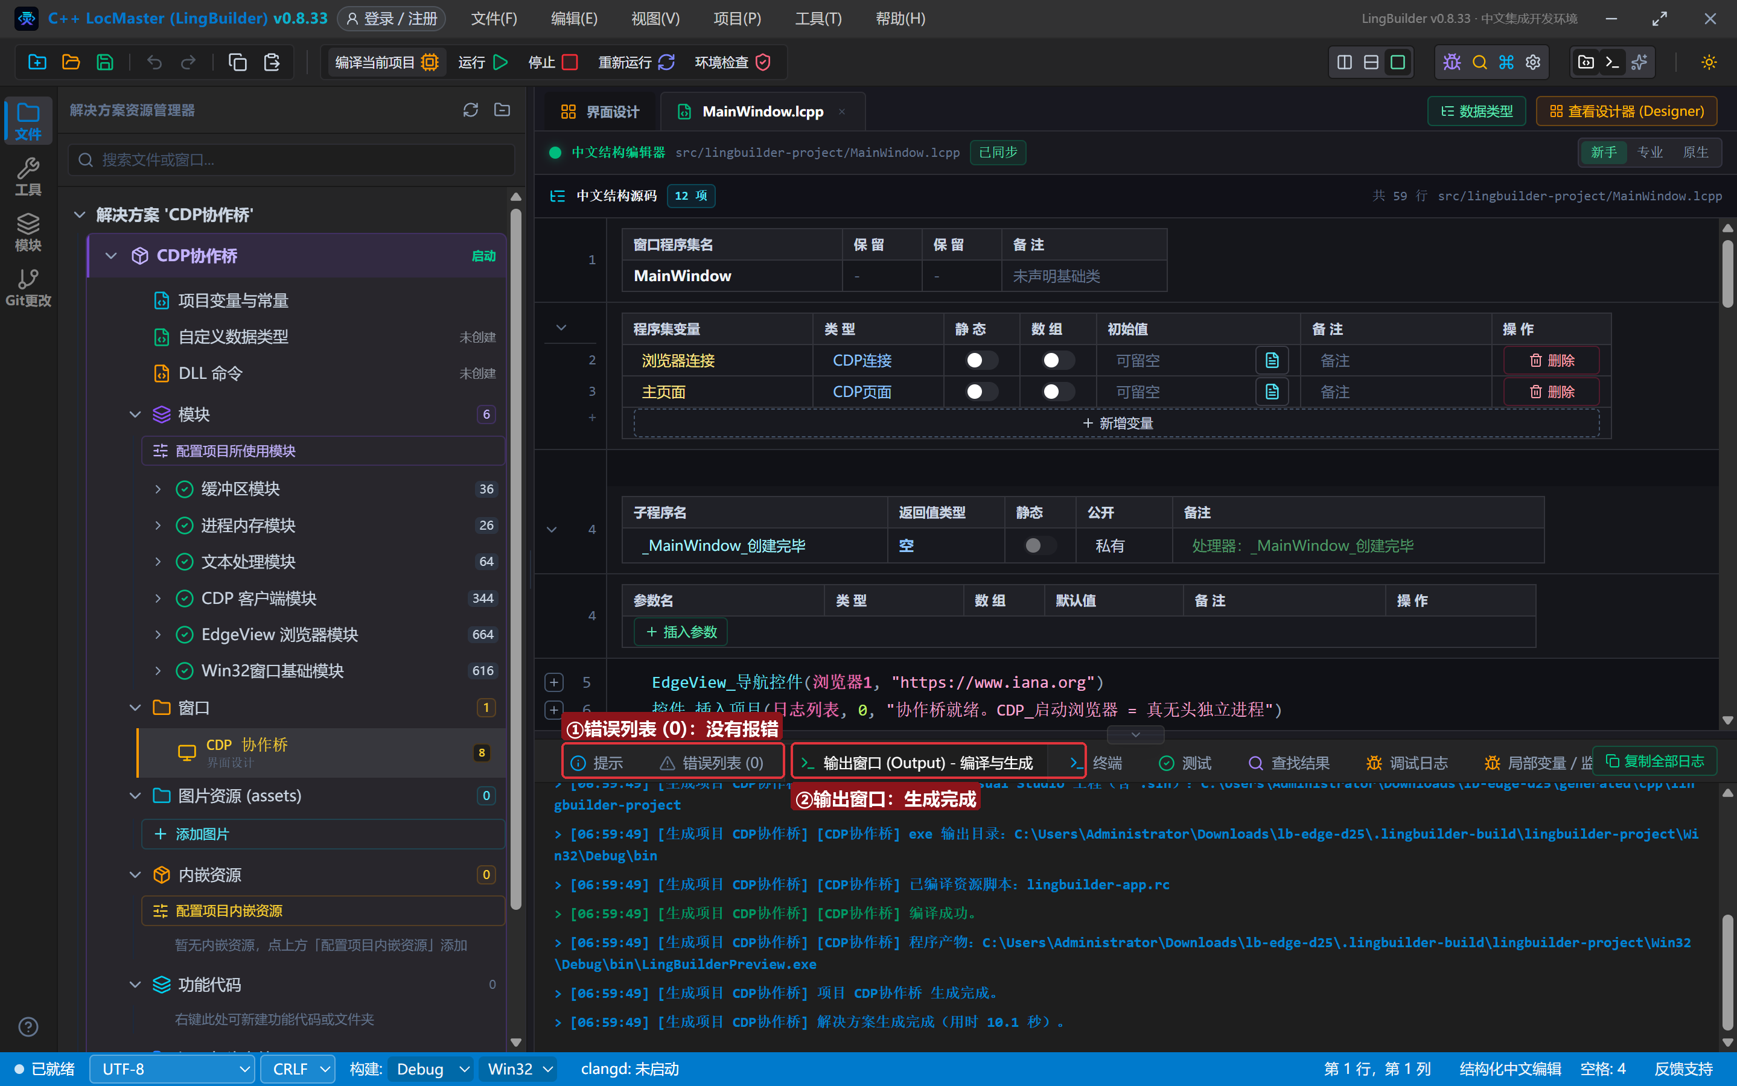1737x1086 pixels.
Task: Open the 模块 sidebar panel
Action: (28, 232)
